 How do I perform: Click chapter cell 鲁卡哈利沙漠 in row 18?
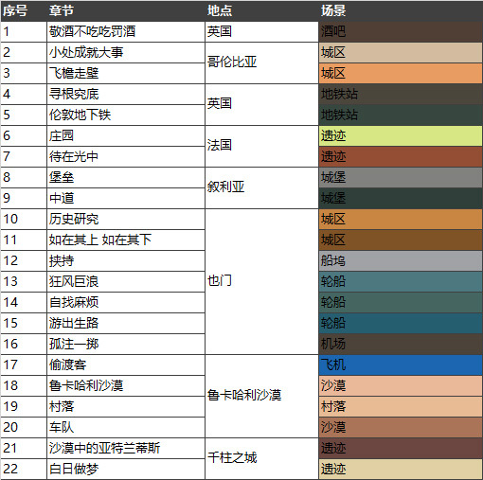coord(126,385)
